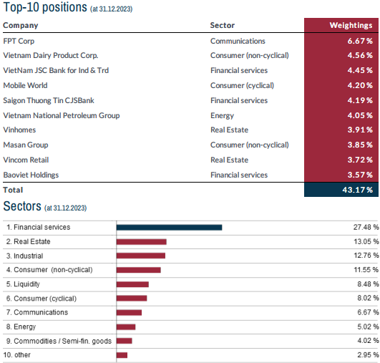Click the 'FPT Corp' company name
Screen dimensions: 380x363
point(19,42)
